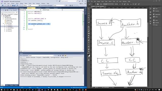Select the Type tool in Photoshop toolbox
Image resolution: width=162 pixels, height=91 pixels.
click(89, 42)
